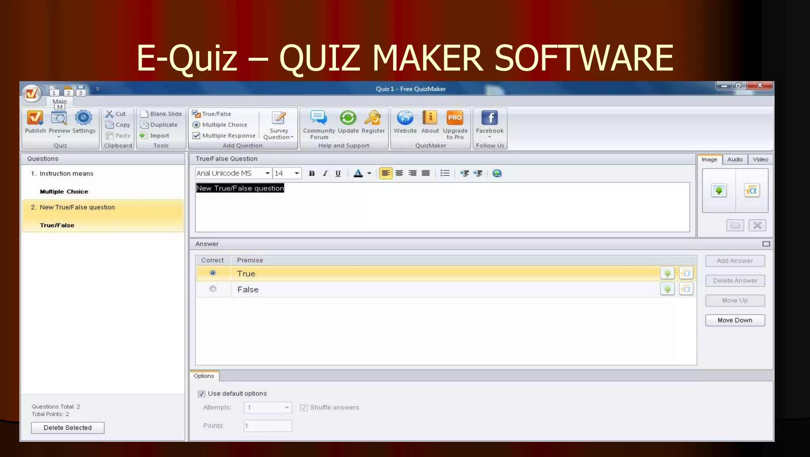The height and width of the screenshot is (457, 810).
Task: Toggle italic formatting
Action: point(325,173)
